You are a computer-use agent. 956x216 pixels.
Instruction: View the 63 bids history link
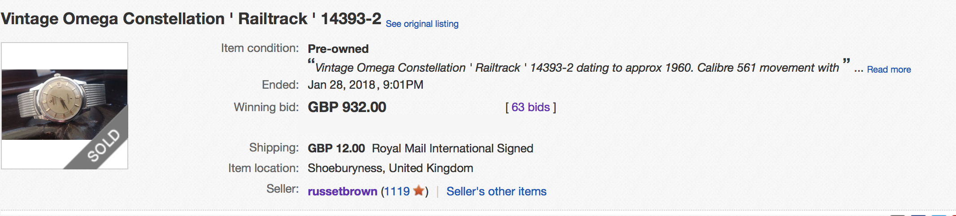coord(530,107)
